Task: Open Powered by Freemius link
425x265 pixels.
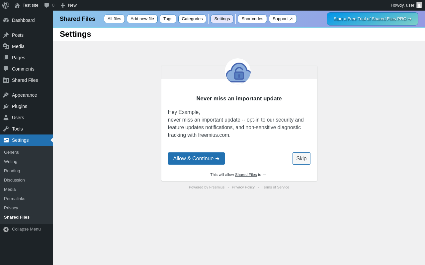Action: click(x=207, y=187)
